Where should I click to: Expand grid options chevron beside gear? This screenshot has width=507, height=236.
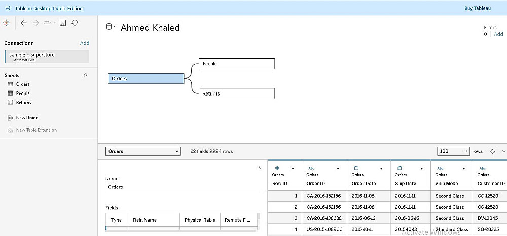(x=503, y=151)
